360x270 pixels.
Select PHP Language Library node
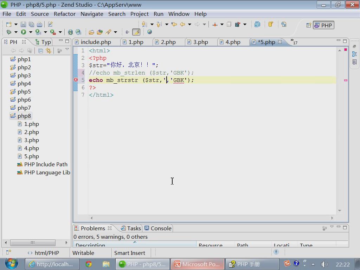point(44,172)
